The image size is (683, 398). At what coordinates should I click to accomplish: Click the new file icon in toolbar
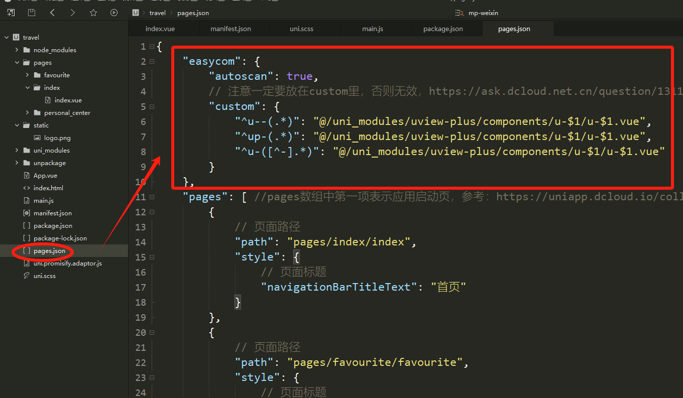11,13
